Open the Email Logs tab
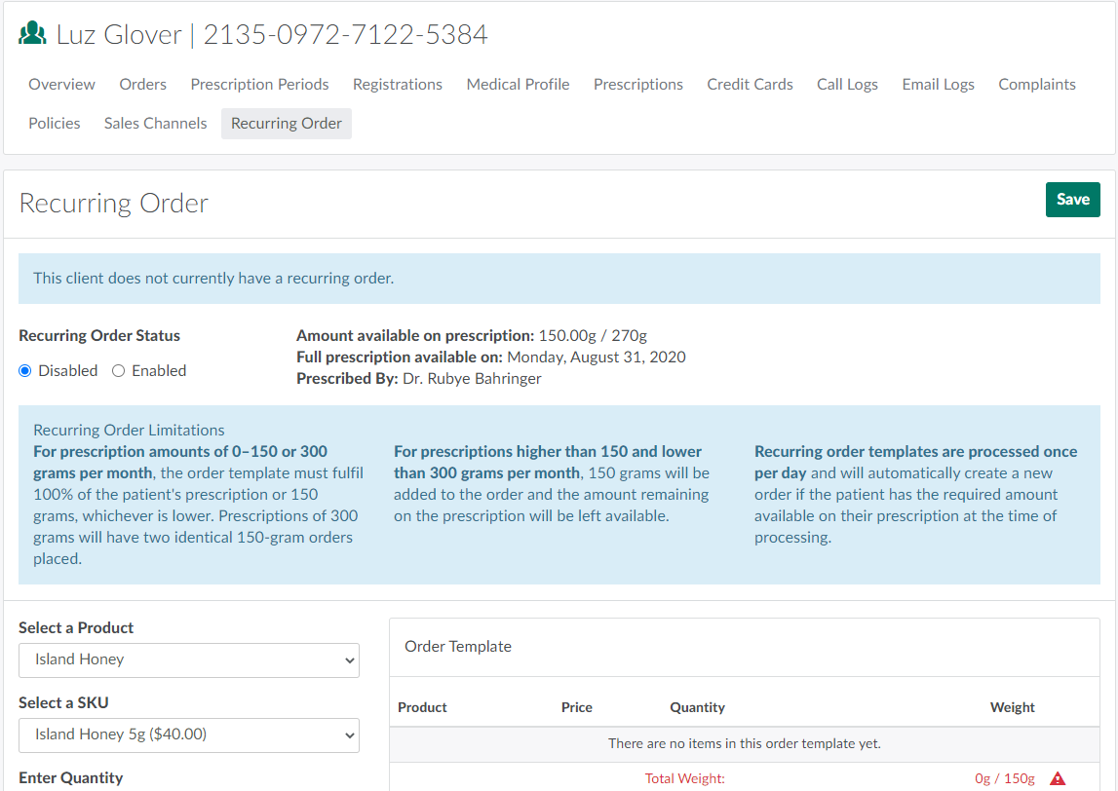This screenshot has width=1118, height=791. 938,85
